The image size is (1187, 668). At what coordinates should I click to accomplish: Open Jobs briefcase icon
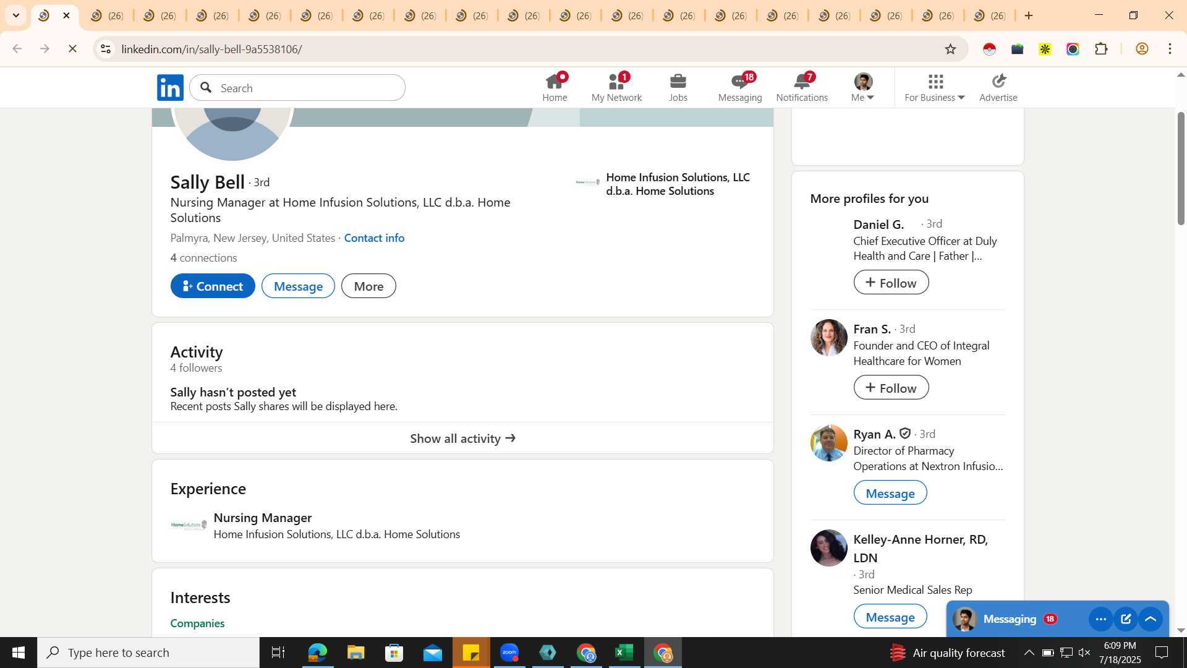click(x=678, y=88)
